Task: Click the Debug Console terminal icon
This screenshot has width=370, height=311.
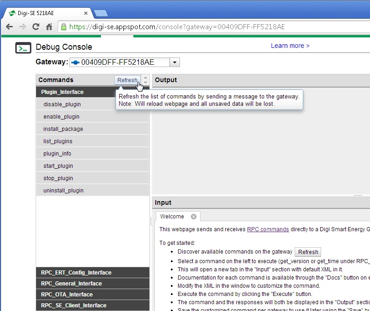Action: pyautogui.click(x=23, y=47)
